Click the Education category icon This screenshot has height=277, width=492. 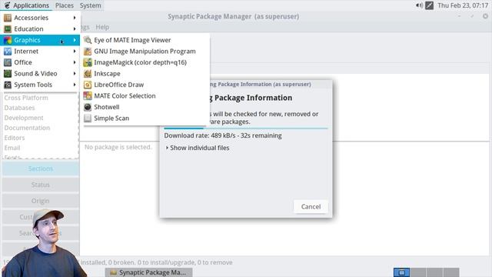click(8, 29)
